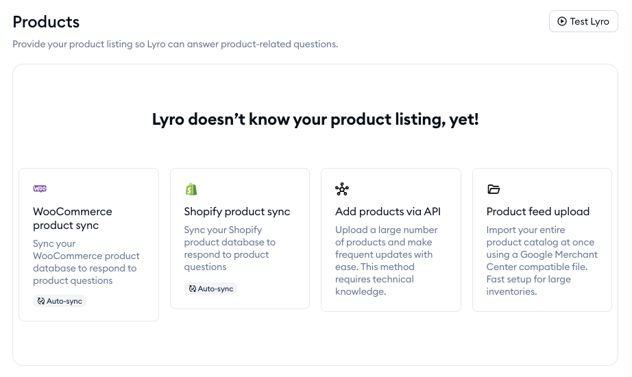Click the Google Merchant Center description text
This screenshot has width=632, height=377.
pos(542,260)
